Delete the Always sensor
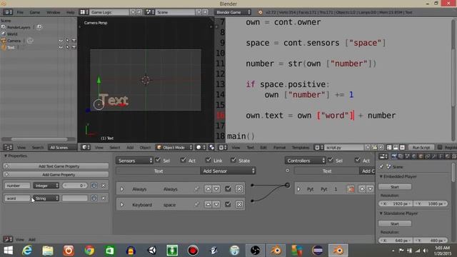This screenshot has height=257, width=457. tap(239, 189)
